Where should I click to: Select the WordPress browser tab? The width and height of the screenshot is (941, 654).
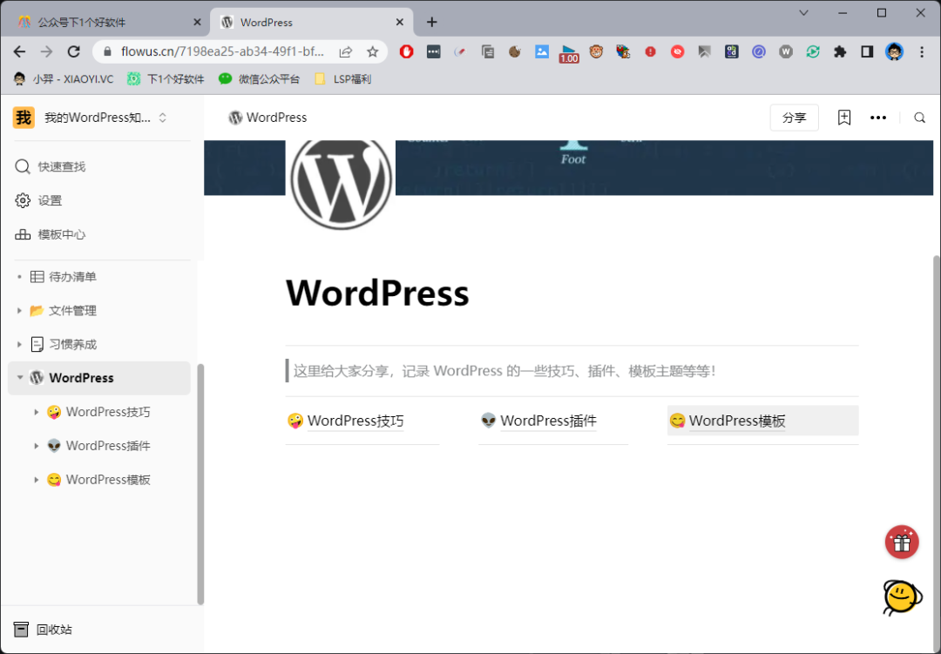(312, 22)
